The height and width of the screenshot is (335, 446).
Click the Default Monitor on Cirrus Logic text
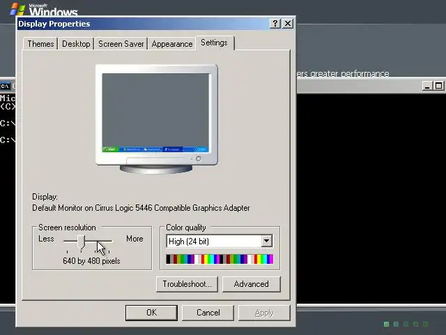pyautogui.click(x=141, y=208)
